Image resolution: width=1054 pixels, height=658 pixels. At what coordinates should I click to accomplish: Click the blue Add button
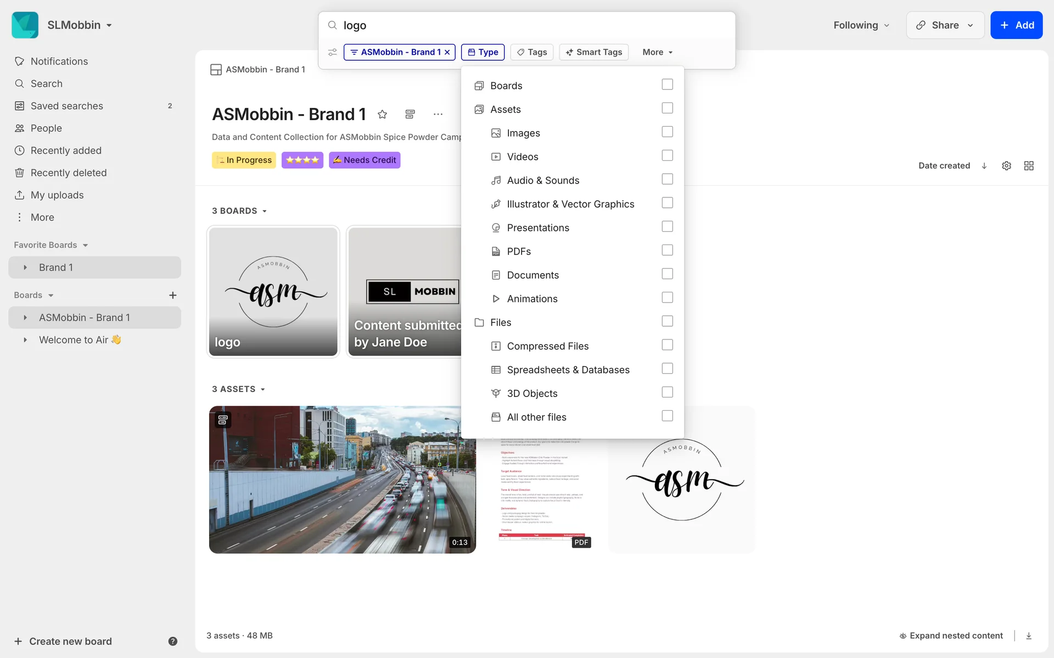click(x=1016, y=25)
